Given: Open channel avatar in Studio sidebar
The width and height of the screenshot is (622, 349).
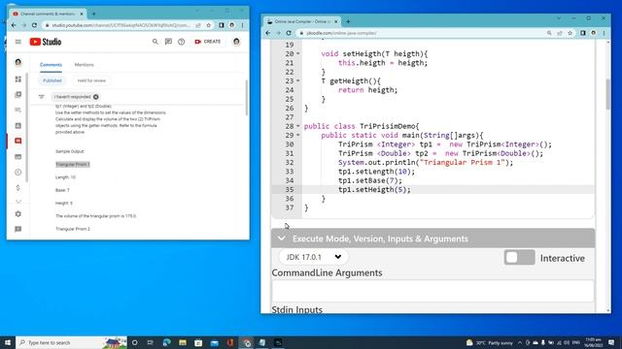Looking at the screenshot, I should [17, 62].
